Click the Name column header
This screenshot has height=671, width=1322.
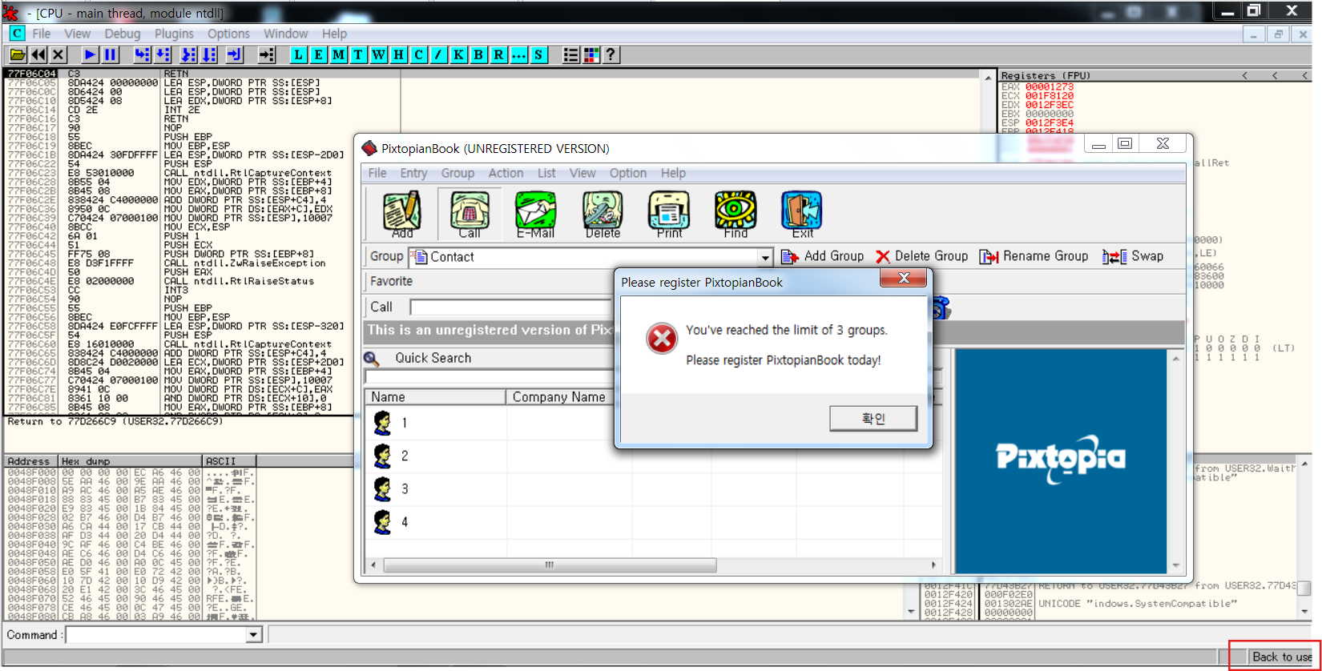(x=436, y=397)
